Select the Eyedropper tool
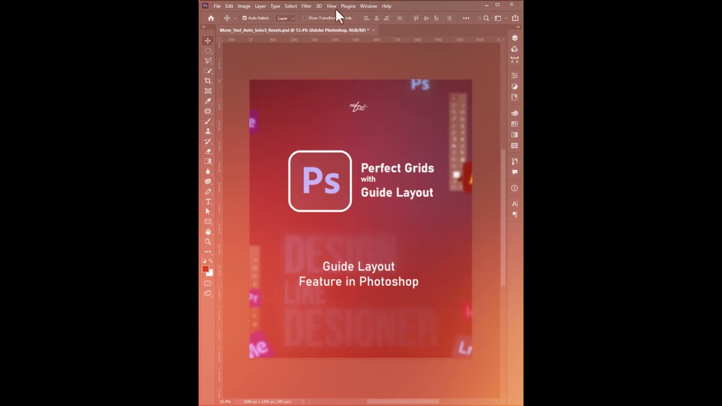Image resolution: width=722 pixels, height=406 pixels. click(208, 101)
